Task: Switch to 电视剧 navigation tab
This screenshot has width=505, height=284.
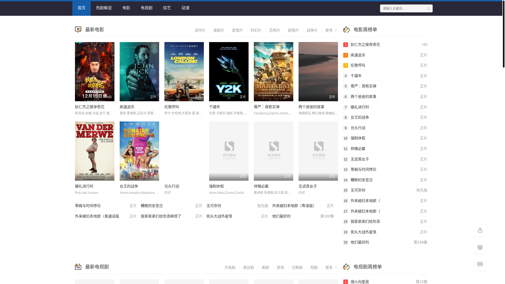Action: coord(147,8)
